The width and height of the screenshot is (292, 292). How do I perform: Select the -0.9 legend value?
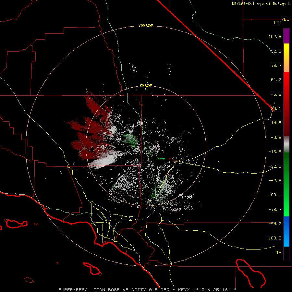(276, 138)
